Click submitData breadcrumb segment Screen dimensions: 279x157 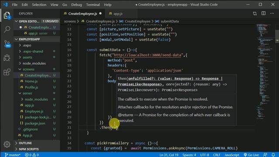170,21
